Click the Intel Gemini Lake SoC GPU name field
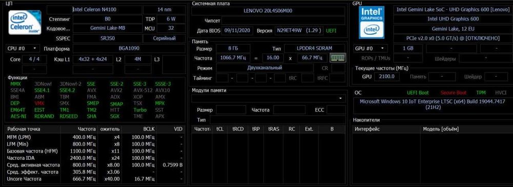The height and width of the screenshot is (187, 513). click(x=453, y=10)
